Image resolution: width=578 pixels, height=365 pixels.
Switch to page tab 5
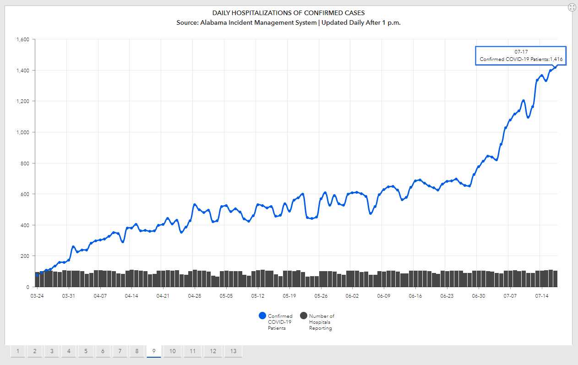coord(86,351)
